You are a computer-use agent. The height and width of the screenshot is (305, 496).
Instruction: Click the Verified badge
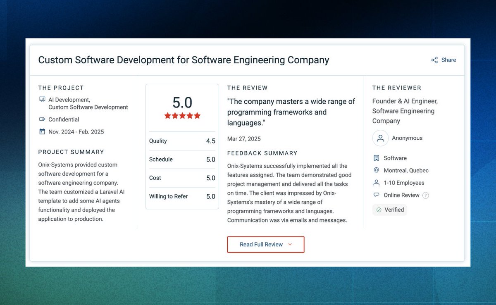pos(390,210)
